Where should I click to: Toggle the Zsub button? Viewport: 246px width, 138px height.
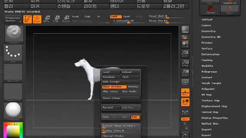126,16
